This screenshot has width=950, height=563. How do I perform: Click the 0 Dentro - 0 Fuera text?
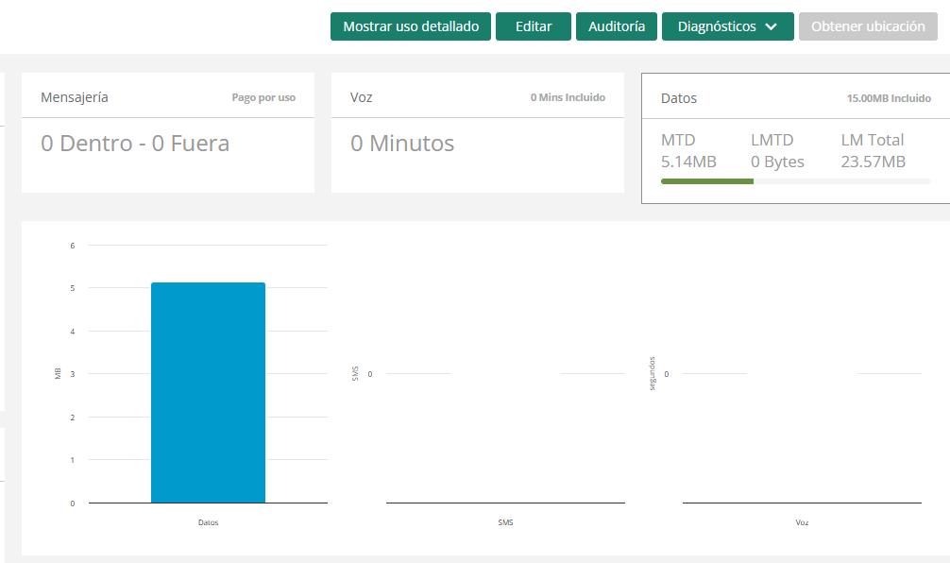tap(135, 144)
